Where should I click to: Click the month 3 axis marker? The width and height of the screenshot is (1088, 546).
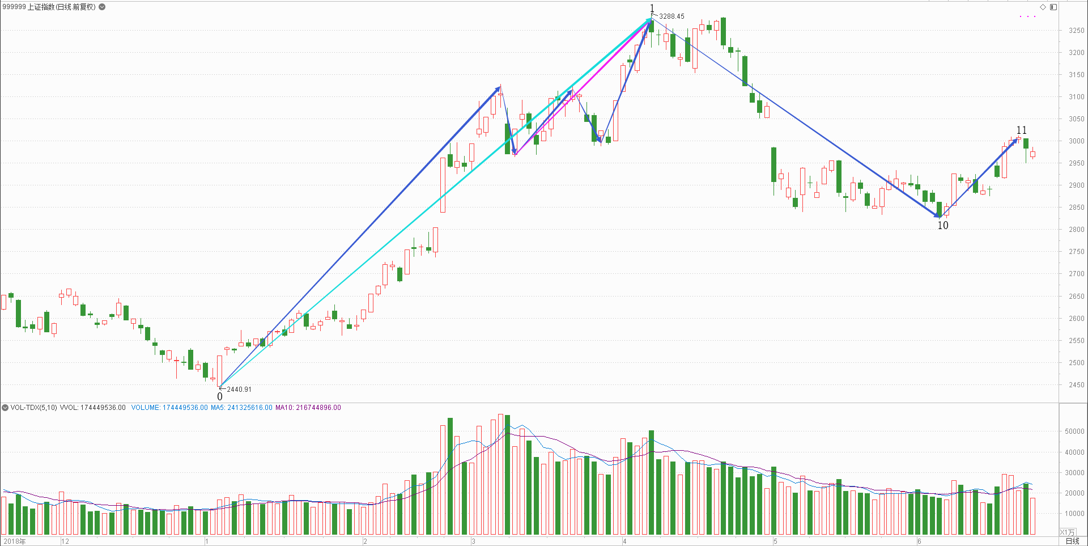coord(474,541)
